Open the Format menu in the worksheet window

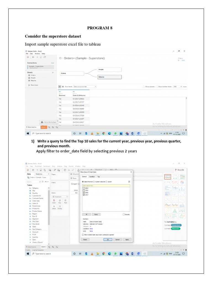pyautogui.click(x=71, y=166)
